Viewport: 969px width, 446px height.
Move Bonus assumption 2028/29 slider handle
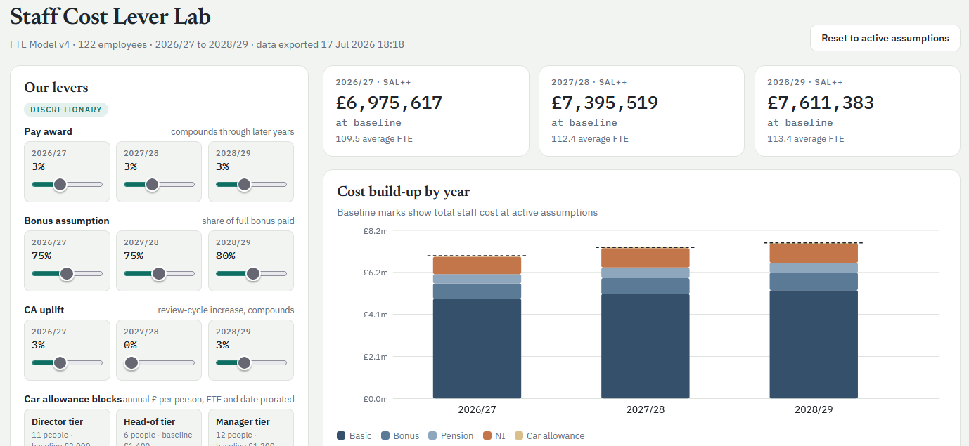click(x=253, y=273)
